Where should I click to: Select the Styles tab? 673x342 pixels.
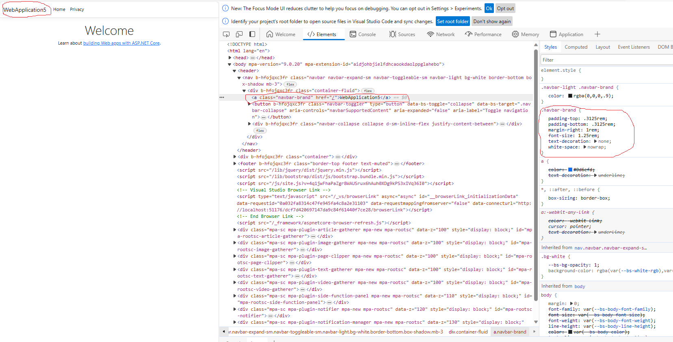pos(550,47)
